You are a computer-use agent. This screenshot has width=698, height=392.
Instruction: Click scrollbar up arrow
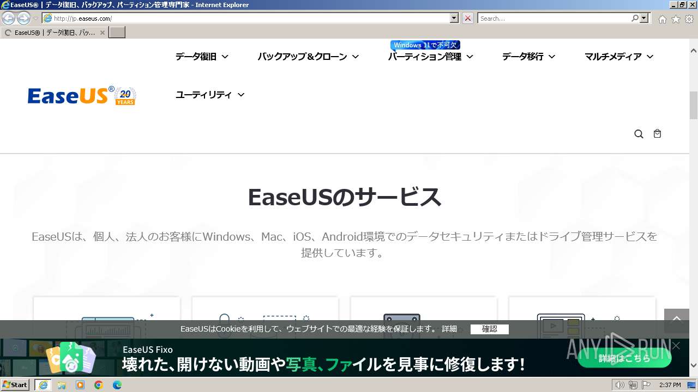[x=694, y=51]
